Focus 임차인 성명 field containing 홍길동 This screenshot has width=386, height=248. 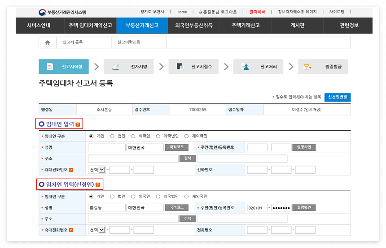pyautogui.click(x=107, y=208)
